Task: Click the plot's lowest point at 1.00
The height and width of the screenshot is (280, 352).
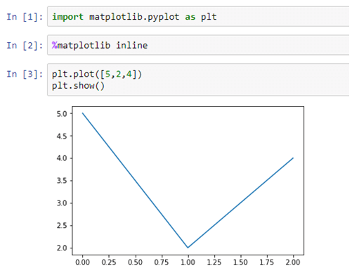Action: [188, 248]
